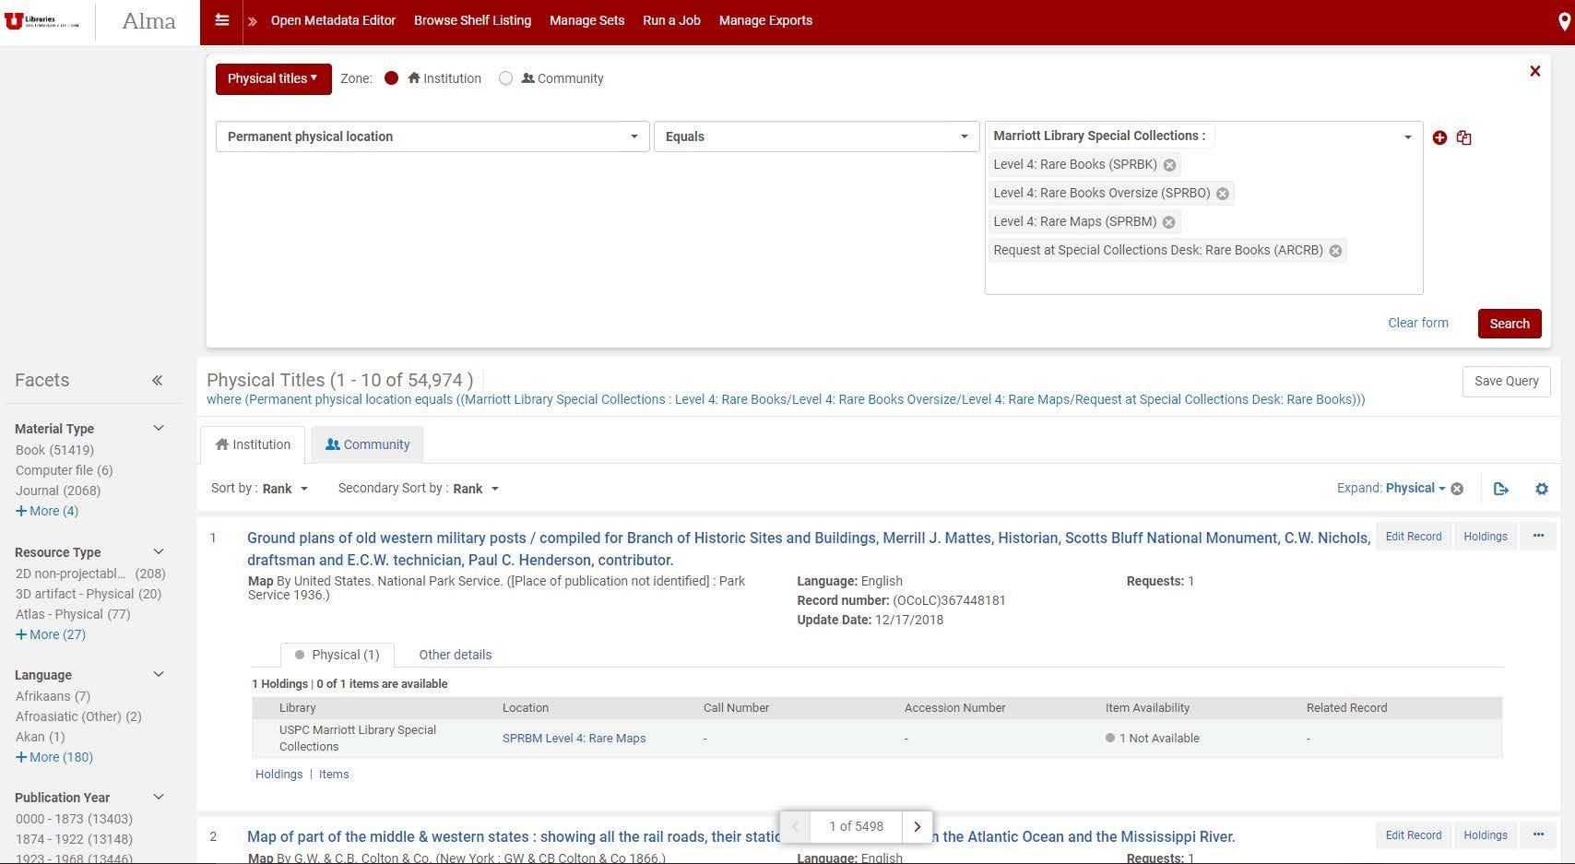Open Manage Exports
Image resolution: width=1575 pixels, height=864 pixels.
pos(765,20)
